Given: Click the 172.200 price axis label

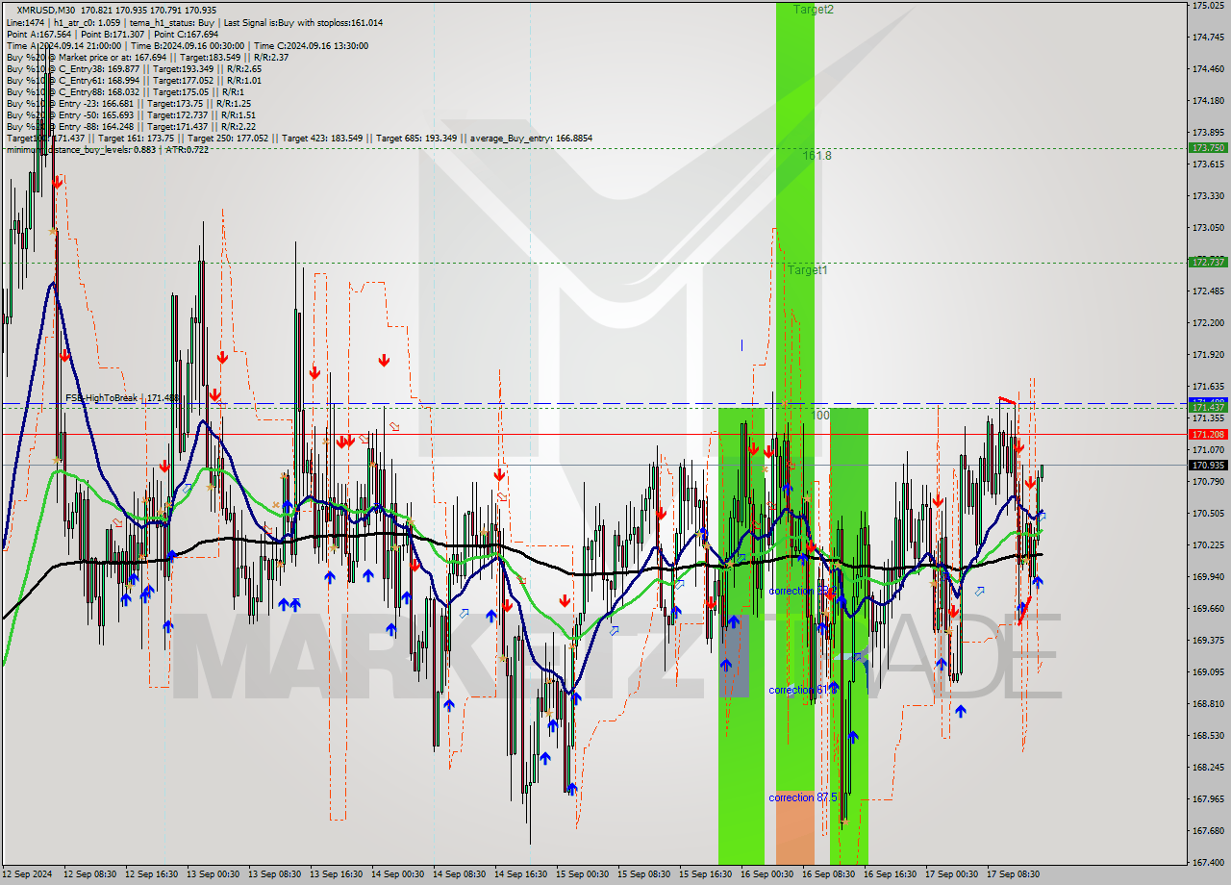Looking at the screenshot, I should [x=1207, y=322].
